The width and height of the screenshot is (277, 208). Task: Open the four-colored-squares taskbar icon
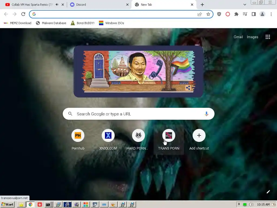[86, 205]
